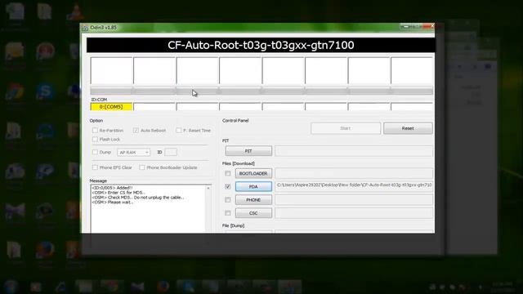The image size is (523, 294).
Task: Enable Phone Bootloader Update
Action: [142, 167]
